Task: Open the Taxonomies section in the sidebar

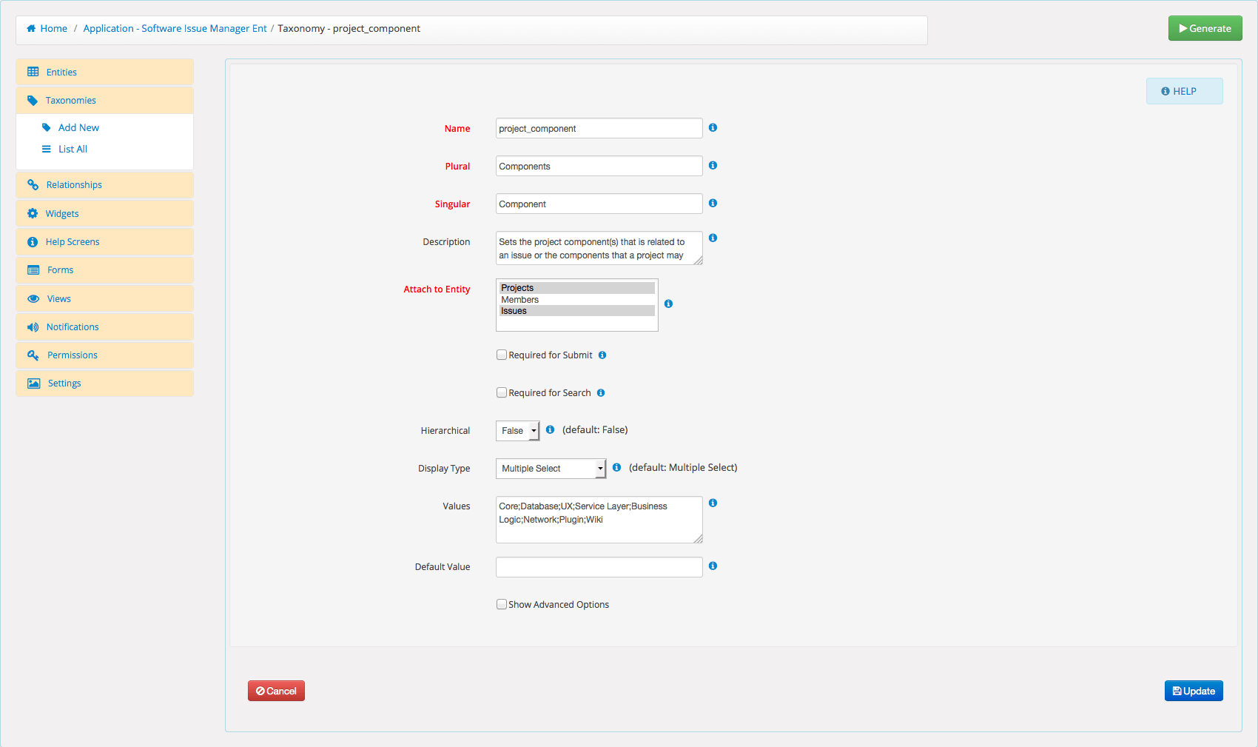Action: [x=70, y=100]
